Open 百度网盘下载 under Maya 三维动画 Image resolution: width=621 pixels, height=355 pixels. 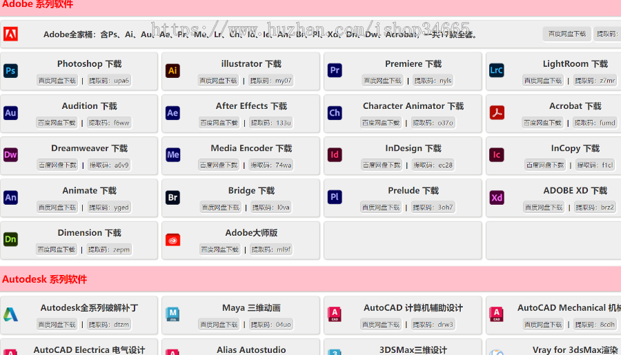219,325
